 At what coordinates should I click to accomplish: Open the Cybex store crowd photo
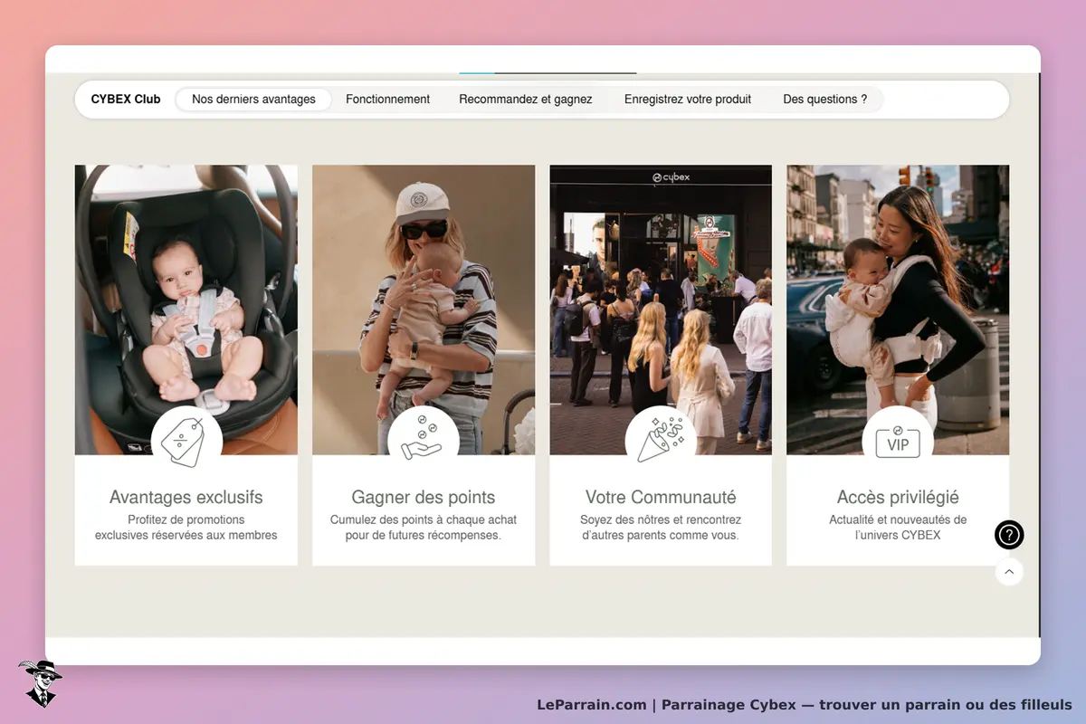tap(661, 310)
